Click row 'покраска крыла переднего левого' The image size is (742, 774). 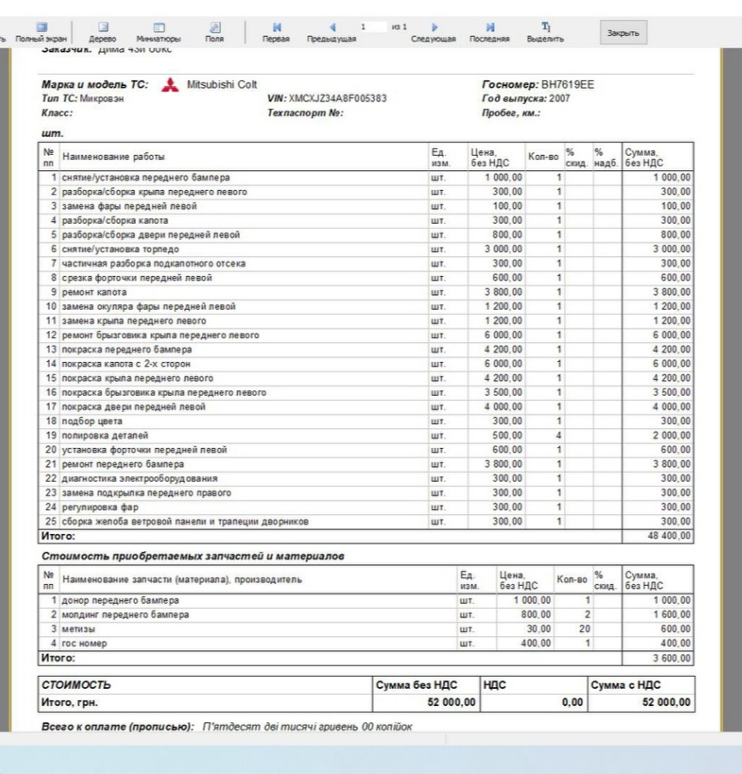[x=365, y=378]
